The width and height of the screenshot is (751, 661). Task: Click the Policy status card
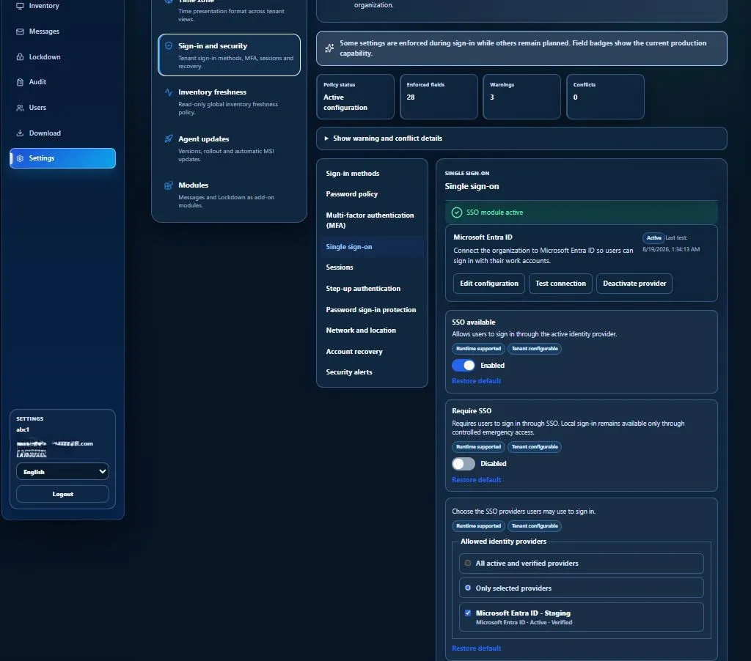(x=356, y=97)
